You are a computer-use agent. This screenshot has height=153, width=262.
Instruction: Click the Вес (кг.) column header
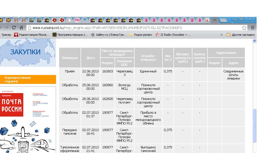coord(168,58)
